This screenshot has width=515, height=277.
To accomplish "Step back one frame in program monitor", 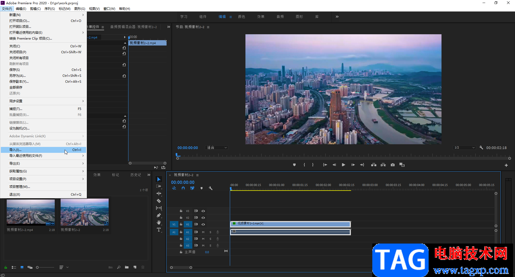I will tap(334, 165).
